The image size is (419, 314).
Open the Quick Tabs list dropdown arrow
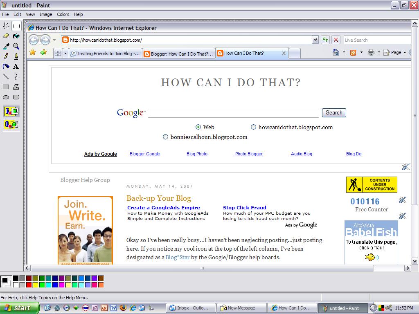pos(65,54)
